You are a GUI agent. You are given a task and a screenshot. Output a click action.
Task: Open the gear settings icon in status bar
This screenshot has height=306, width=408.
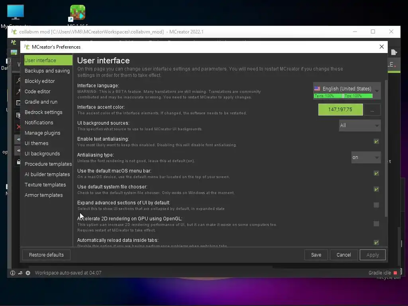(x=28, y=273)
